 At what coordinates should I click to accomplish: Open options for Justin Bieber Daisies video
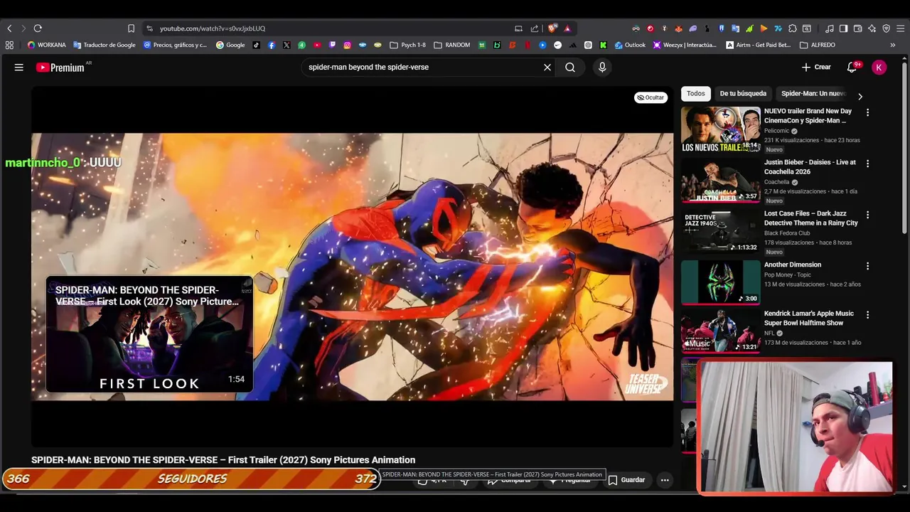(x=867, y=164)
